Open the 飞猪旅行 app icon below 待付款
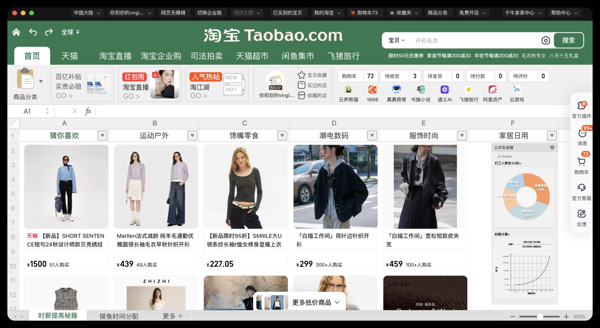Image resolution: width=600 pixels, height=328 pixels. (468, 89)
